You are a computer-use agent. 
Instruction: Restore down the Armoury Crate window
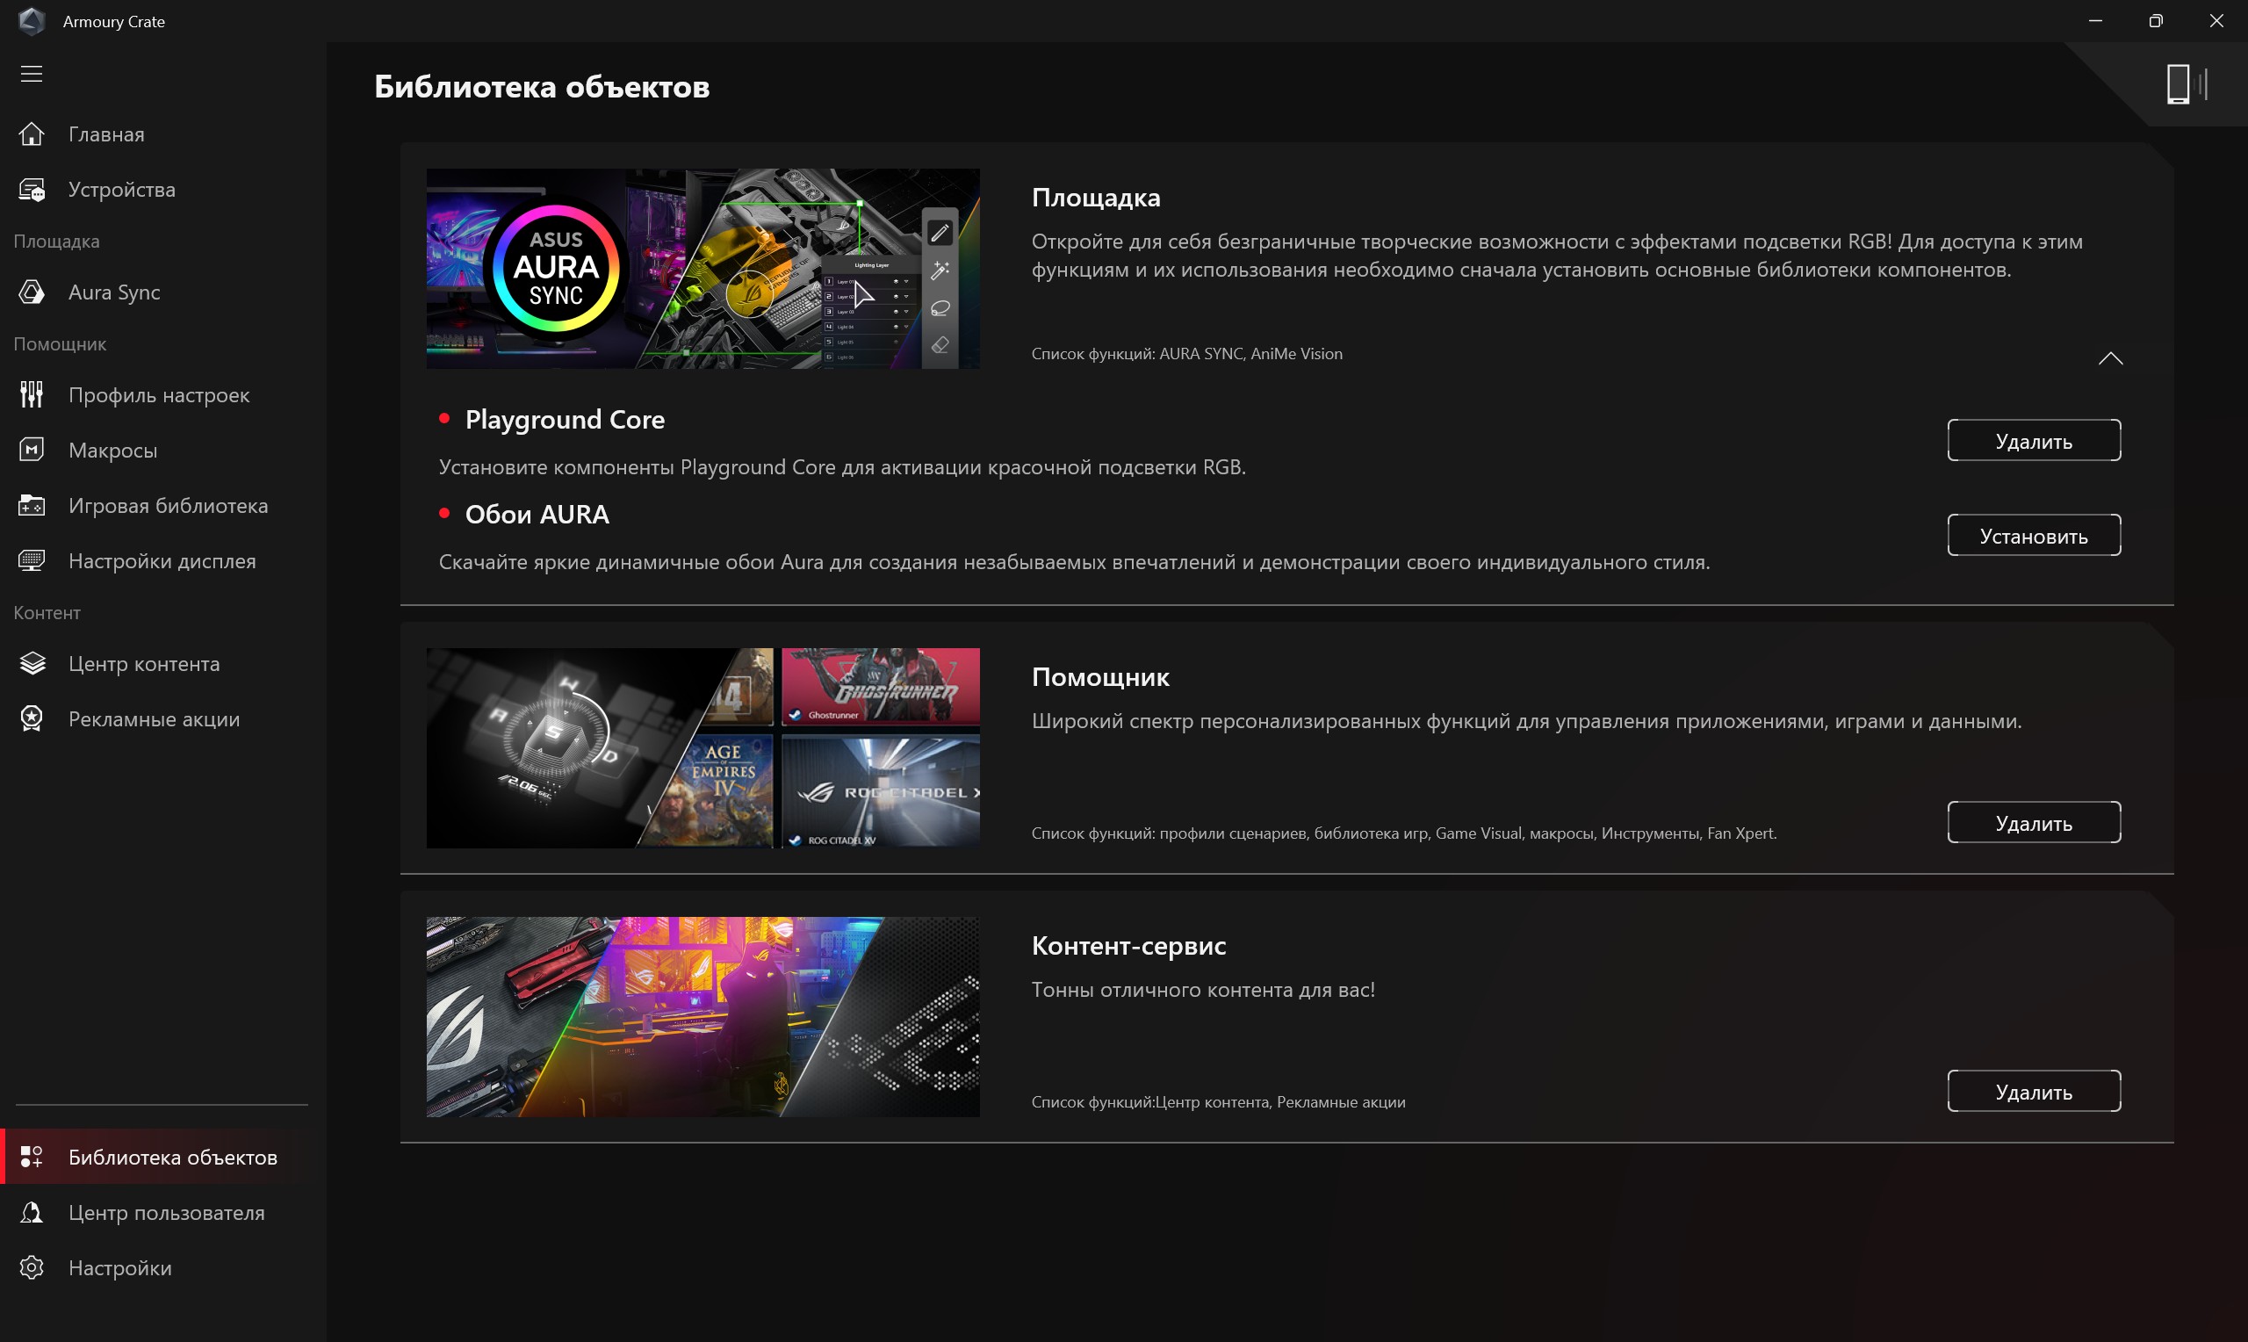click(2156, 21)
